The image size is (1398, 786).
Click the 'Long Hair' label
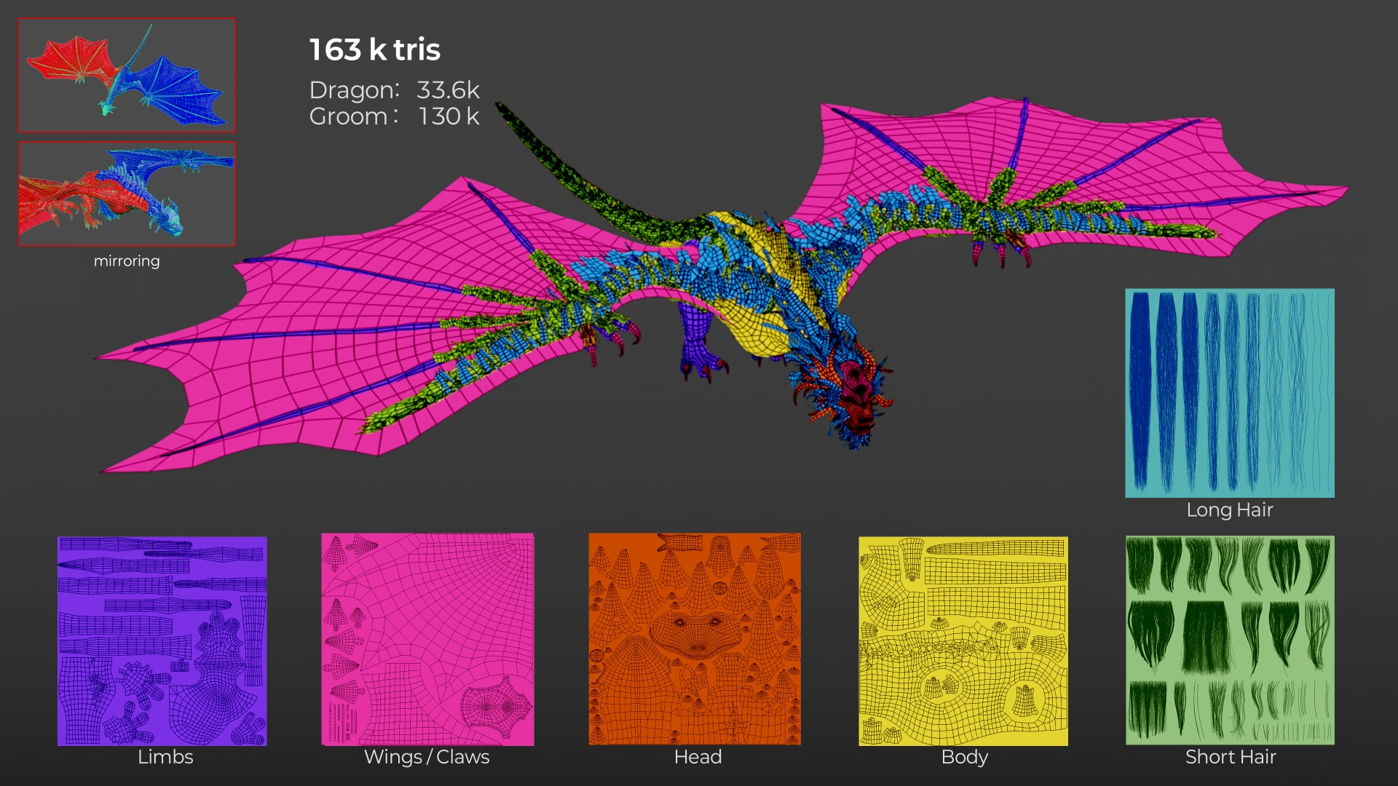pyautogui.click(x=1230, y=510)
